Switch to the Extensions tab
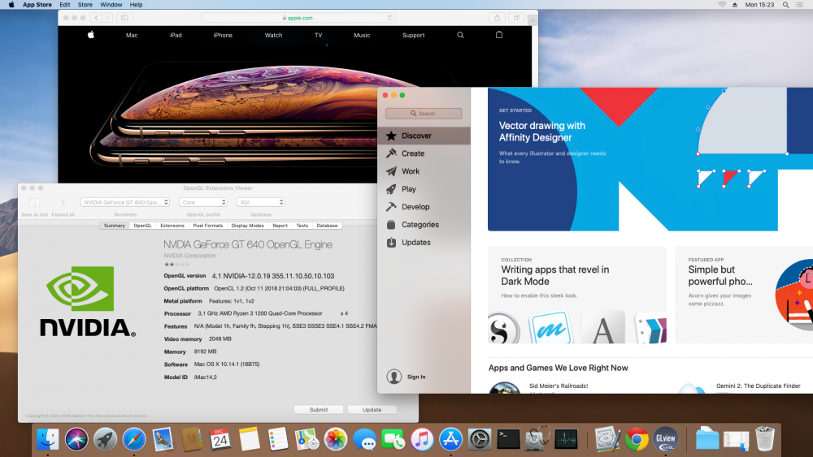Image resolution: width=813 pixels, height=457 pixels. pos(172,226)
